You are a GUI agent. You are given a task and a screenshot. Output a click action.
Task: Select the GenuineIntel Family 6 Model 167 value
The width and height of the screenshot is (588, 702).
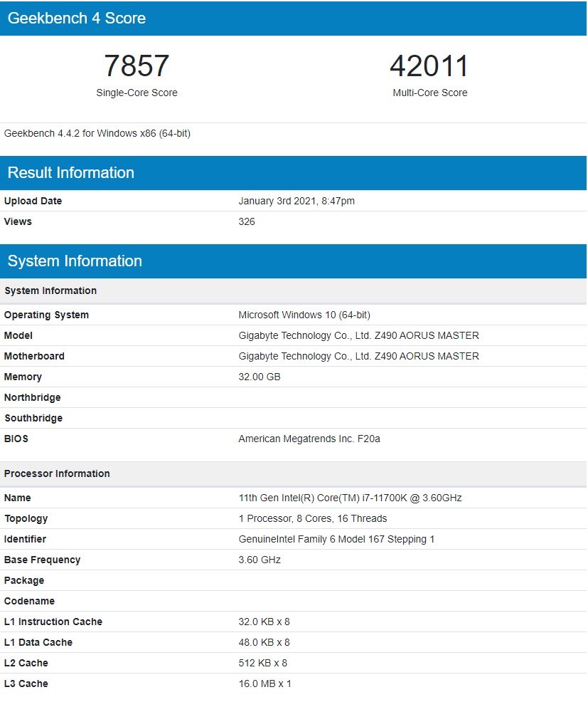336,539
